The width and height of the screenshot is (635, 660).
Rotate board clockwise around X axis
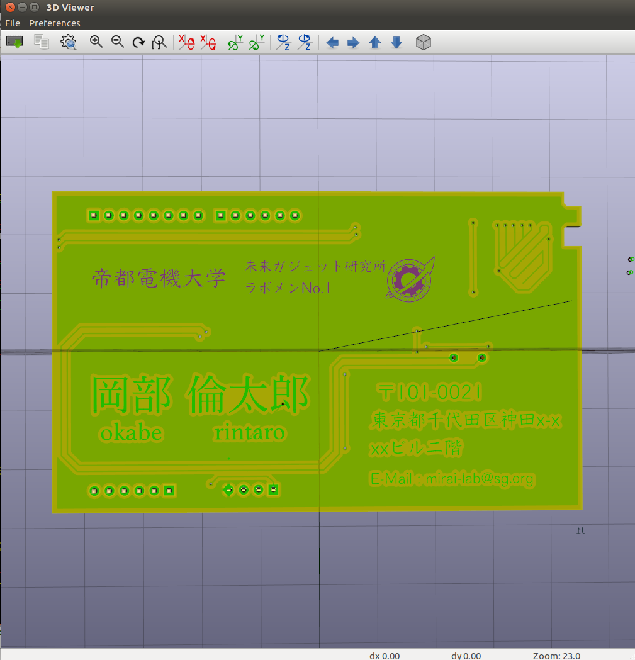tap(186, 42)
